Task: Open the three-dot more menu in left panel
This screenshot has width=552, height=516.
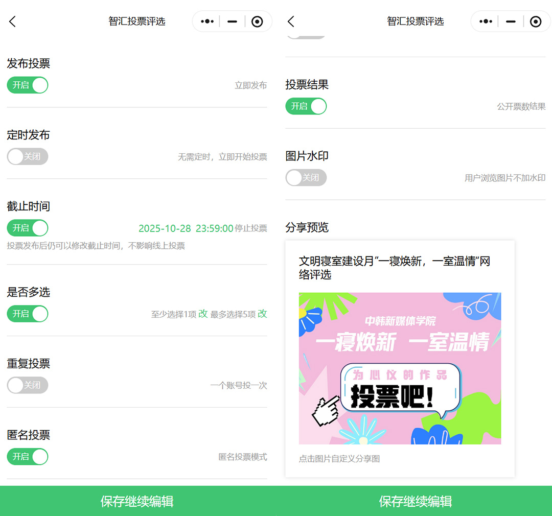Action: [x=207, y=21]
